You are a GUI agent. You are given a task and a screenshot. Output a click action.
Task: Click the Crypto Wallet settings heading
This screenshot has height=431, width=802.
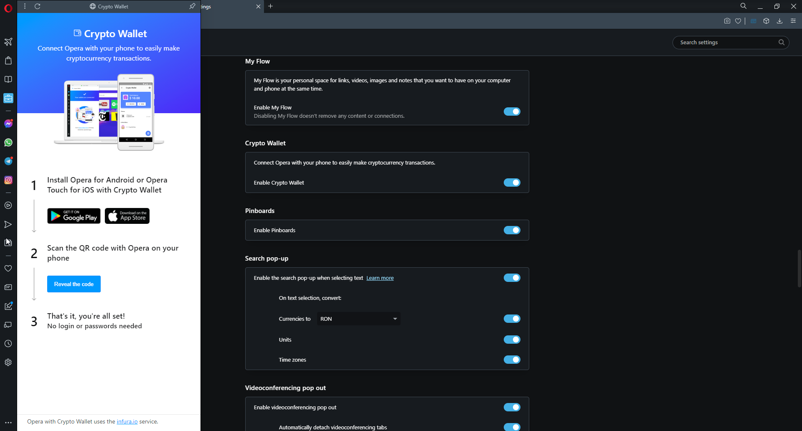point(265,143)
